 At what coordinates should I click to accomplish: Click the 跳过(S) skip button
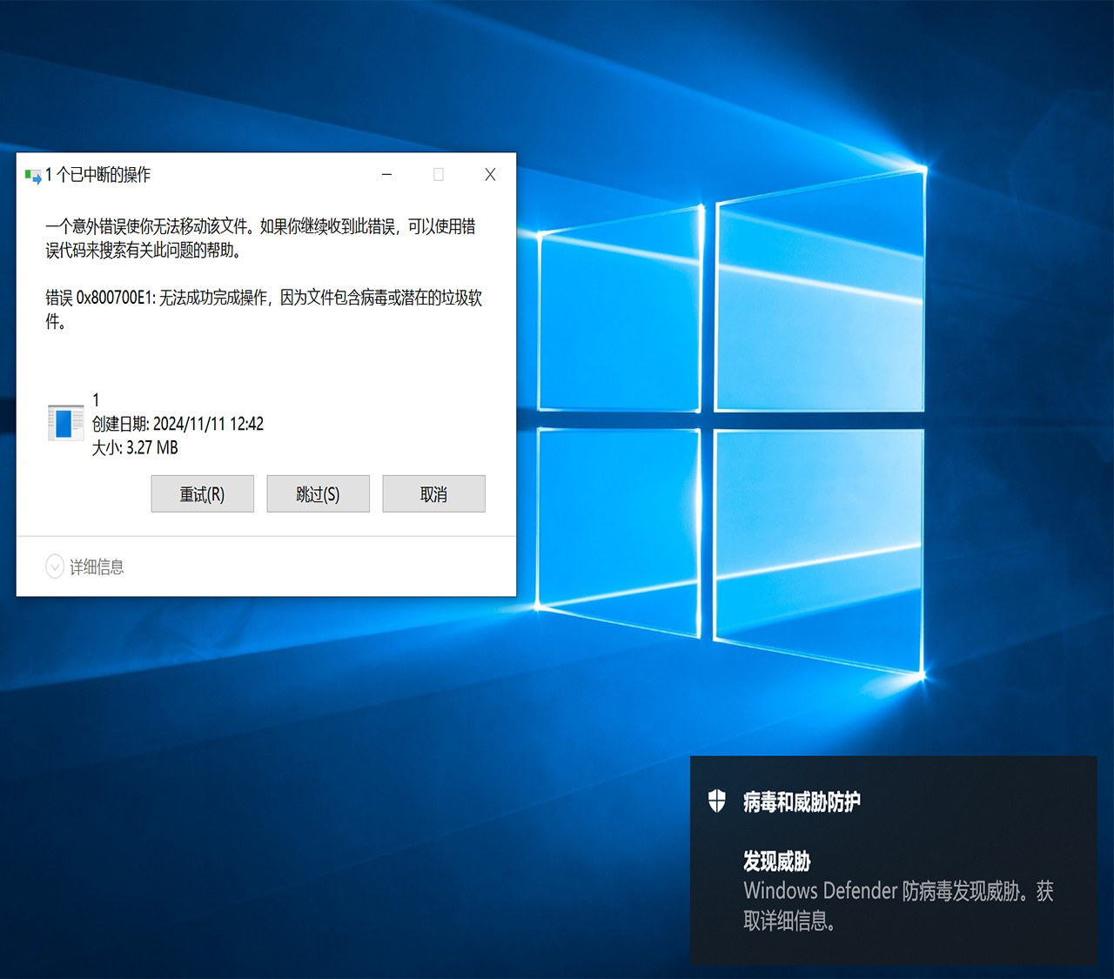(318, 493)
